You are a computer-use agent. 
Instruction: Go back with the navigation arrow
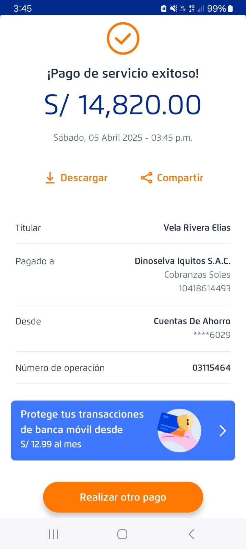[191, 534]
